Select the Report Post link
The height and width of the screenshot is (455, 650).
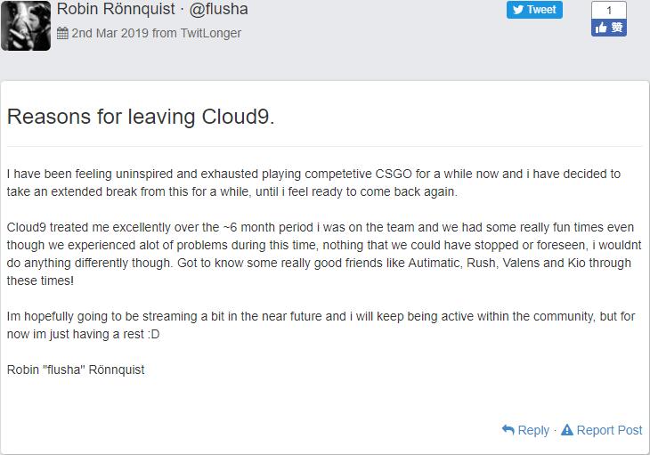pos(609,430)
